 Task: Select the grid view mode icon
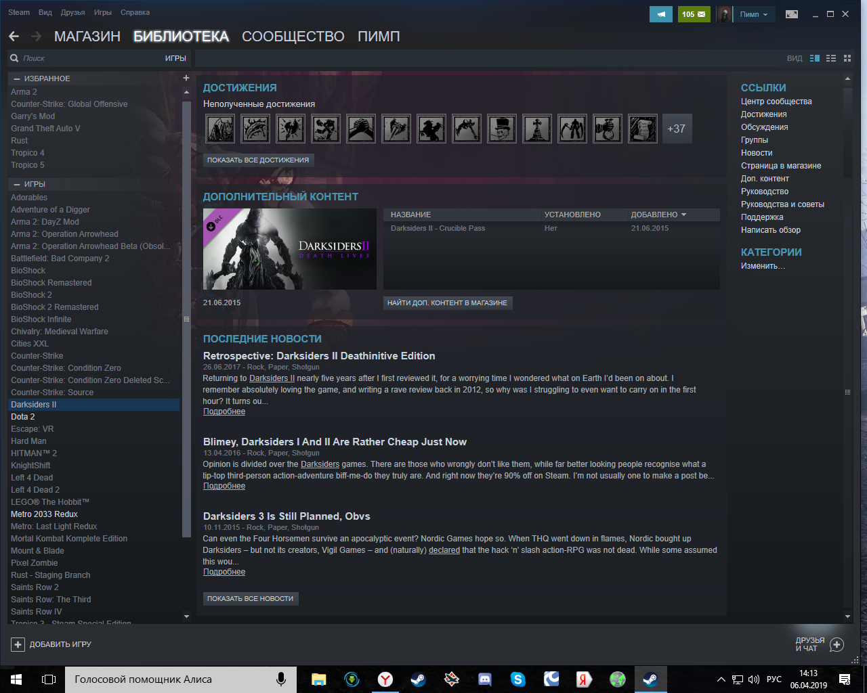(x=847, y=58)
